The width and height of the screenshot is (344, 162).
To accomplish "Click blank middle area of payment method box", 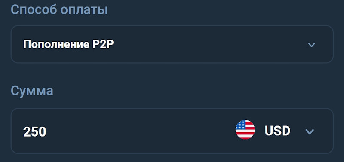I will 209,45.
